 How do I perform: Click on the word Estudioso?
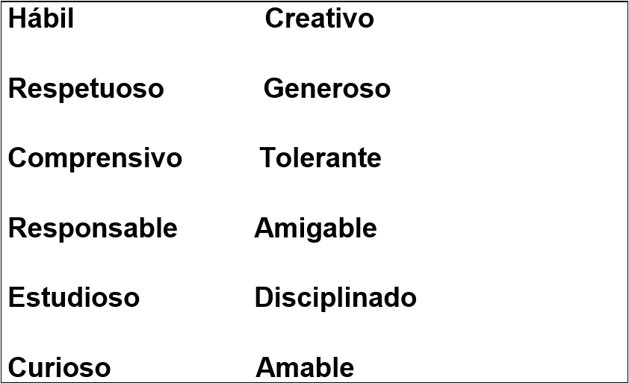click(x=74, y=298)
